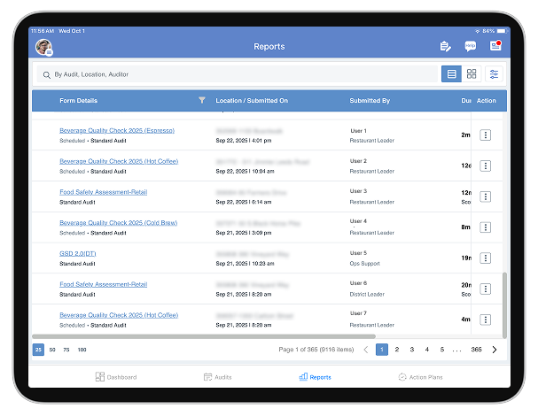The width and height of the screenshot is (538, 416).
Task: Open the Help chat bubble
Action: pyautogui.click(x=471, y=46)
